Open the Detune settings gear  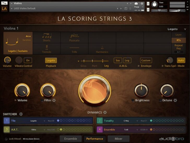pos(175,100)
